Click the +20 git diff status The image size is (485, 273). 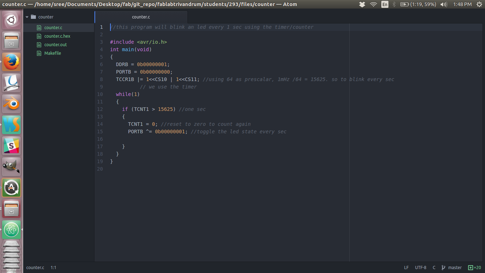pos(474,268)
